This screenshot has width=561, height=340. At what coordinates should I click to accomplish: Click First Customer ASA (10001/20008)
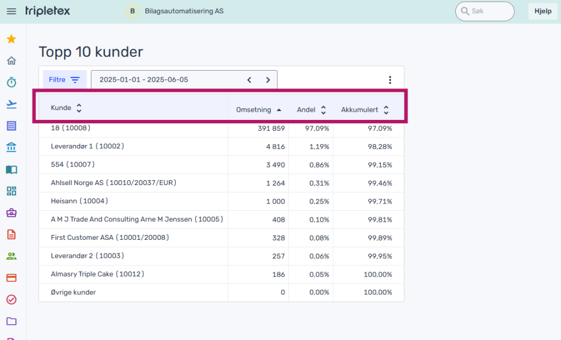[110, 238]
